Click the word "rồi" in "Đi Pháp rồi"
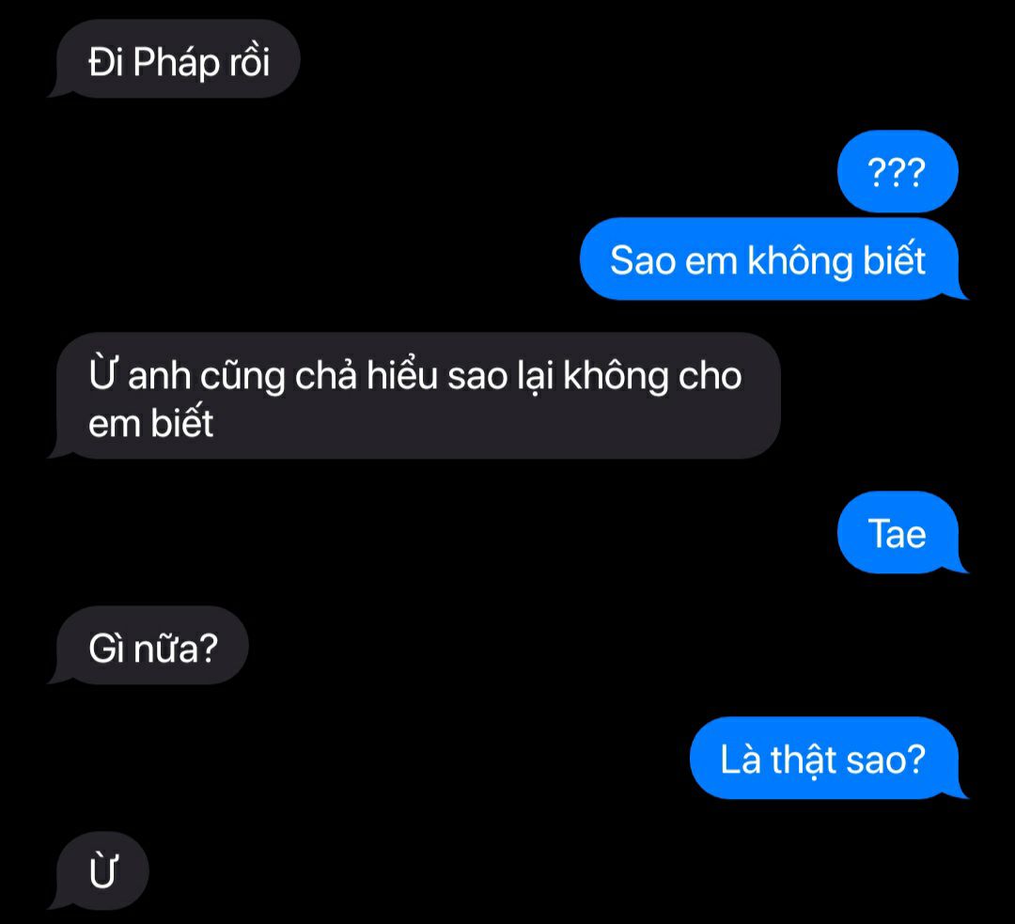Screen dimensions: 1015x924 pos(248,62)
